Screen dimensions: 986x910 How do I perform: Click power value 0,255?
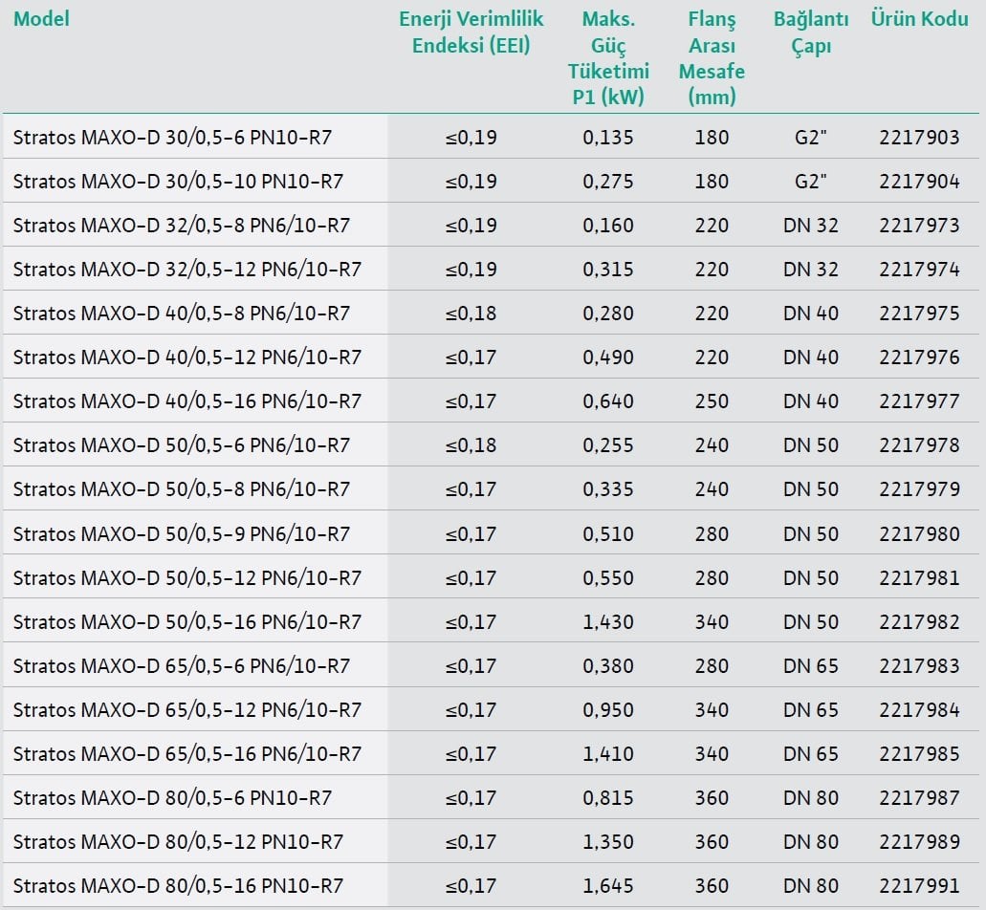(608, 444)
